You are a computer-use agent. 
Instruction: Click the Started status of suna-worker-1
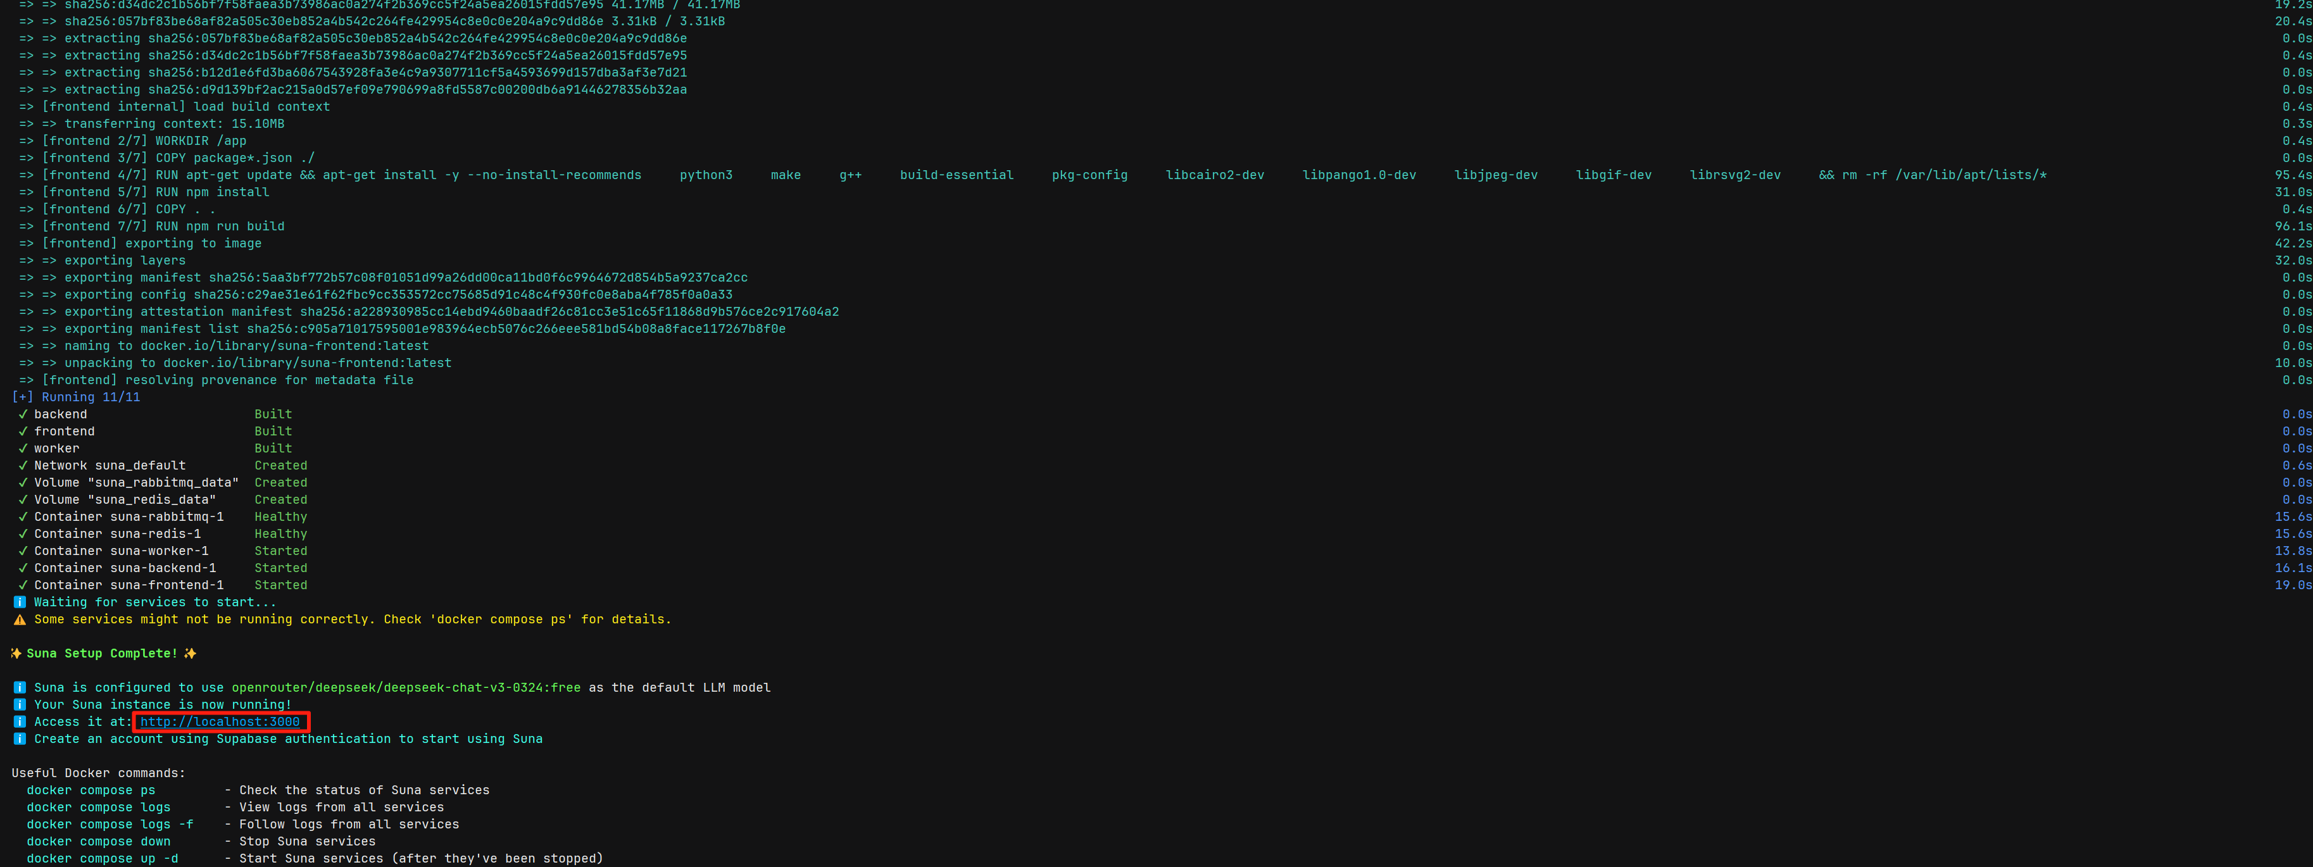(280, 551)
